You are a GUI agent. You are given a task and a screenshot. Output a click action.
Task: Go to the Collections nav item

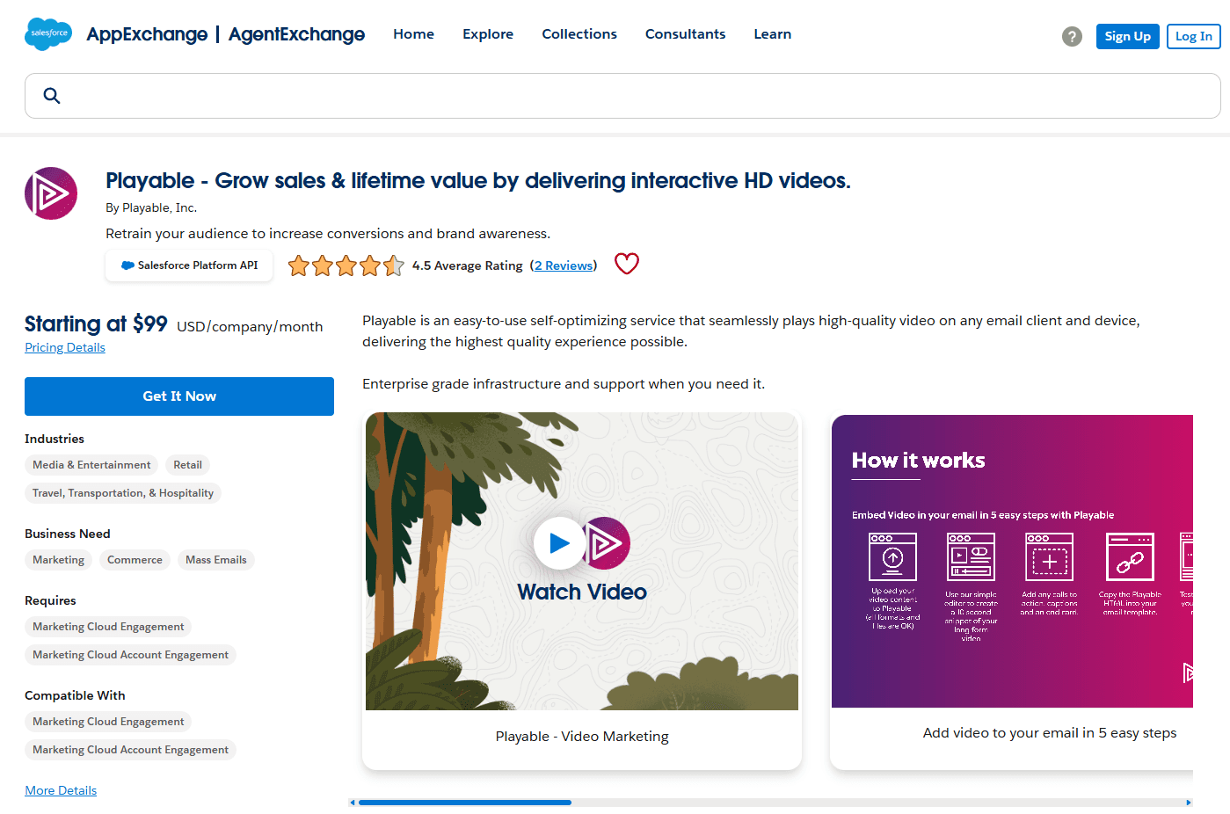(x=579, y=34)
